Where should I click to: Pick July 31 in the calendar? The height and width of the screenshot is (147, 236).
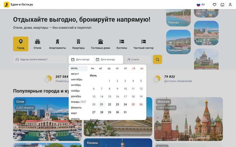[x=125, y=112]
